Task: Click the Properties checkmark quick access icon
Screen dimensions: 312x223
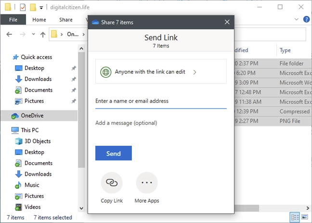Action: pyautogui.click(x=23, y=7)
